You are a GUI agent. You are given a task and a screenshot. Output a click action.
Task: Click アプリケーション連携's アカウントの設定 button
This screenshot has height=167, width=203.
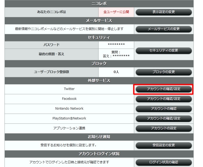coord(163,128)
